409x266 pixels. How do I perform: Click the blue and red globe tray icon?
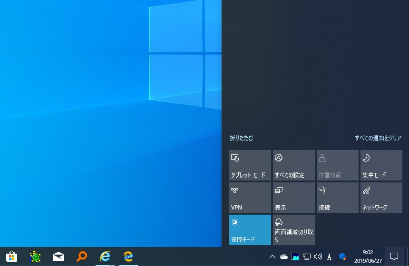click(342, 256)
